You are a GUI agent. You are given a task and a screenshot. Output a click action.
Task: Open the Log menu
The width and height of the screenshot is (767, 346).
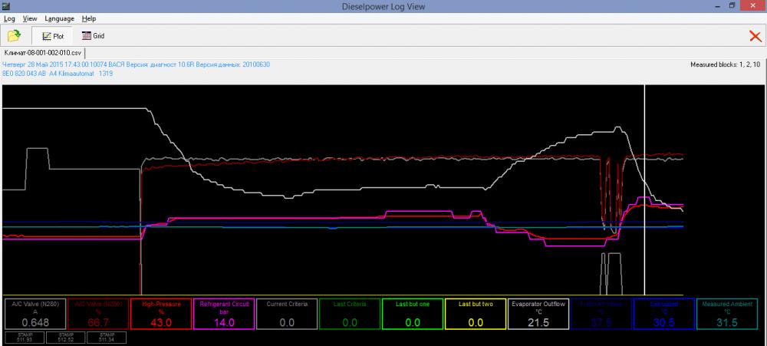9,18
